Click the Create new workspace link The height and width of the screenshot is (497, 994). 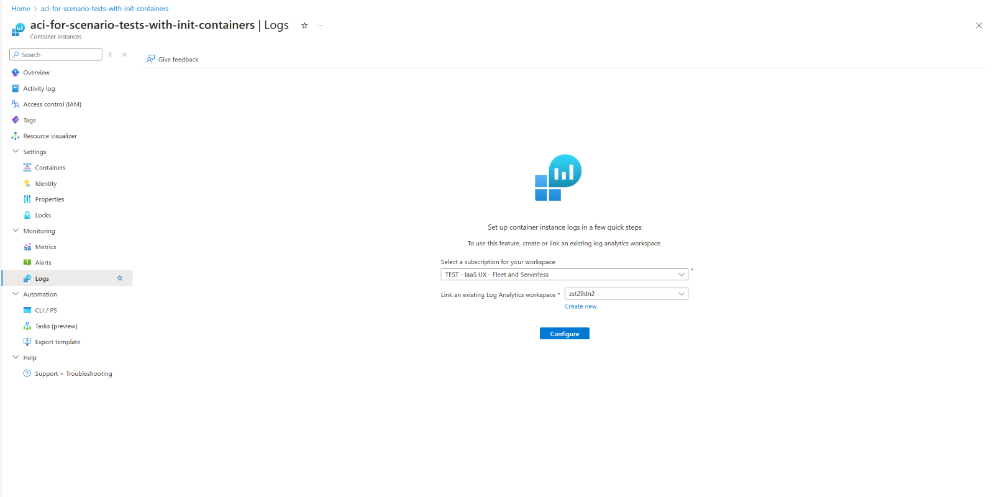(x=580, y=306)
